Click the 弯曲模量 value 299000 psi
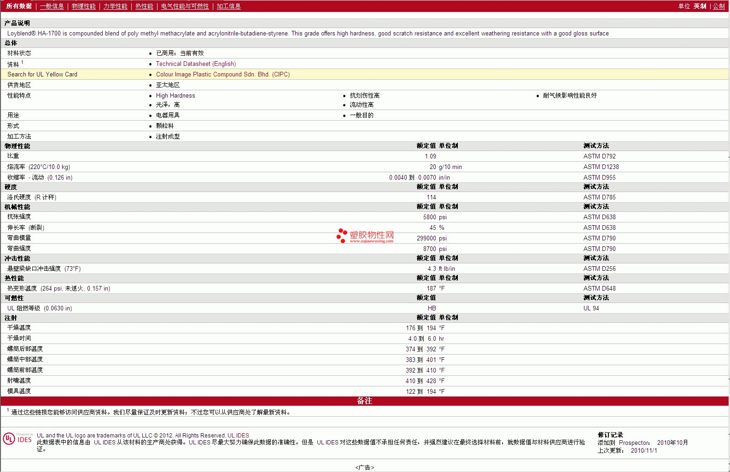Image resolution: width=730 pixels, height=472 pixels. click(432, 239)
